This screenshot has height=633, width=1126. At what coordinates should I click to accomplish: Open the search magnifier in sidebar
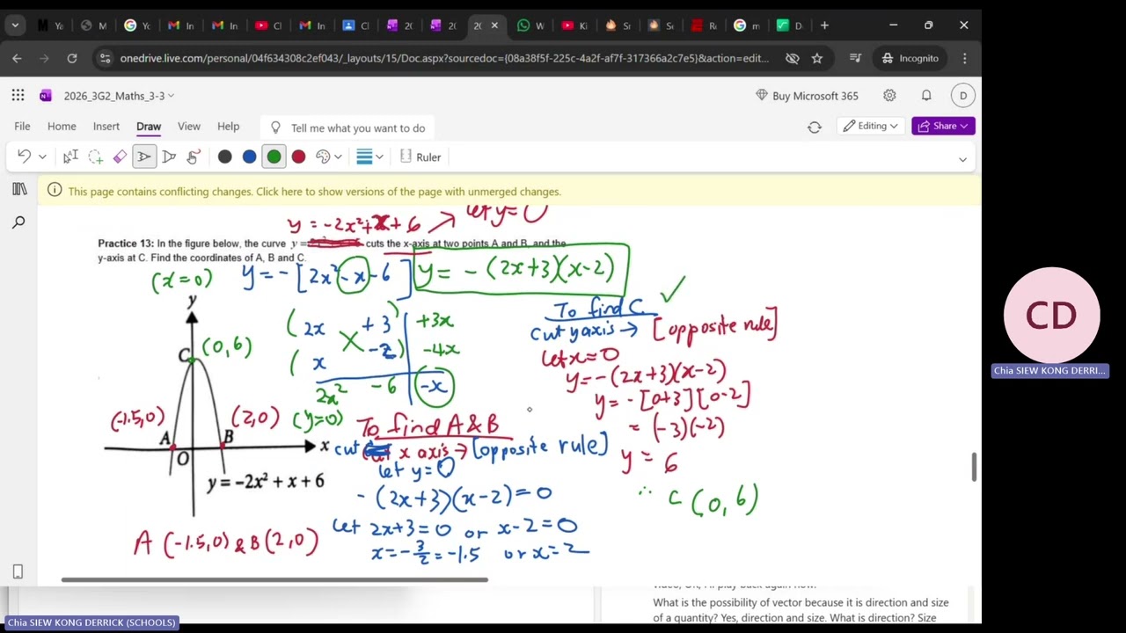18,223
